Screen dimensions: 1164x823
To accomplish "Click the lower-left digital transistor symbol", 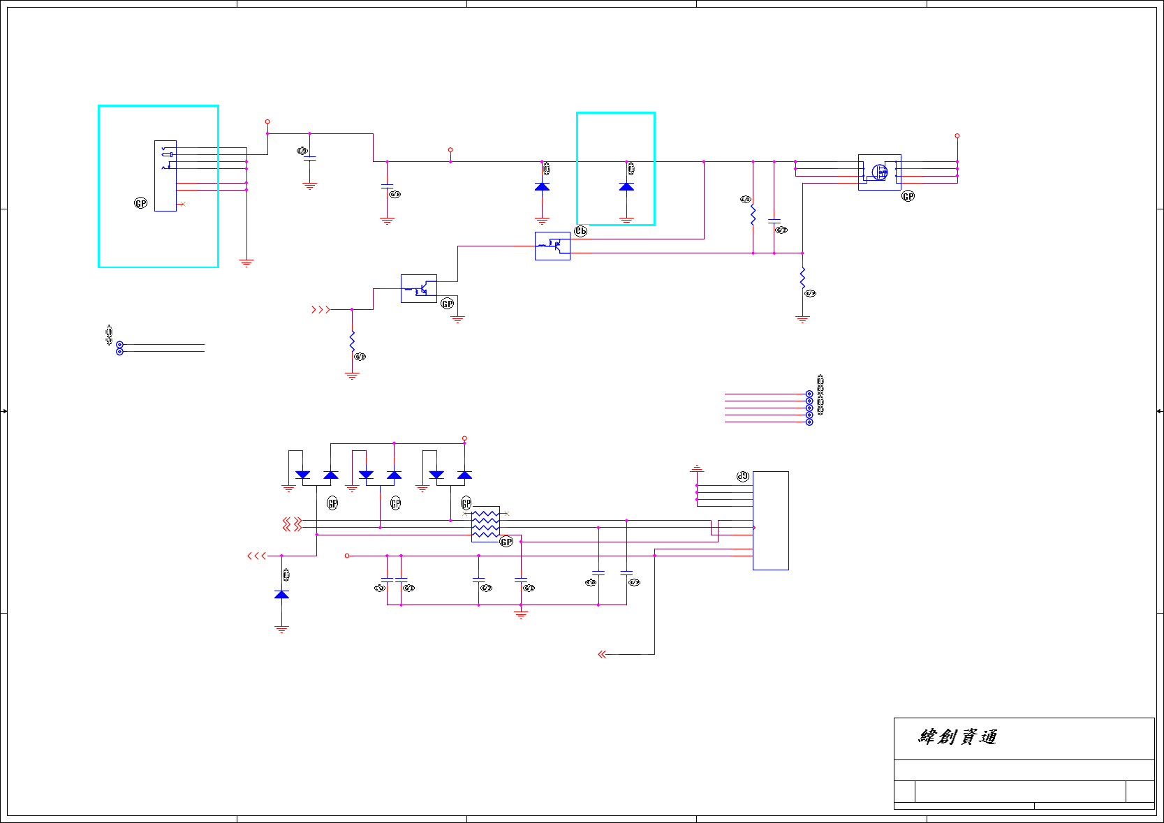I will 419,288.
